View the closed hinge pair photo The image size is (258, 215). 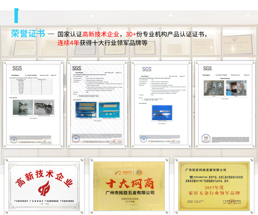click(x=23, y=107)
